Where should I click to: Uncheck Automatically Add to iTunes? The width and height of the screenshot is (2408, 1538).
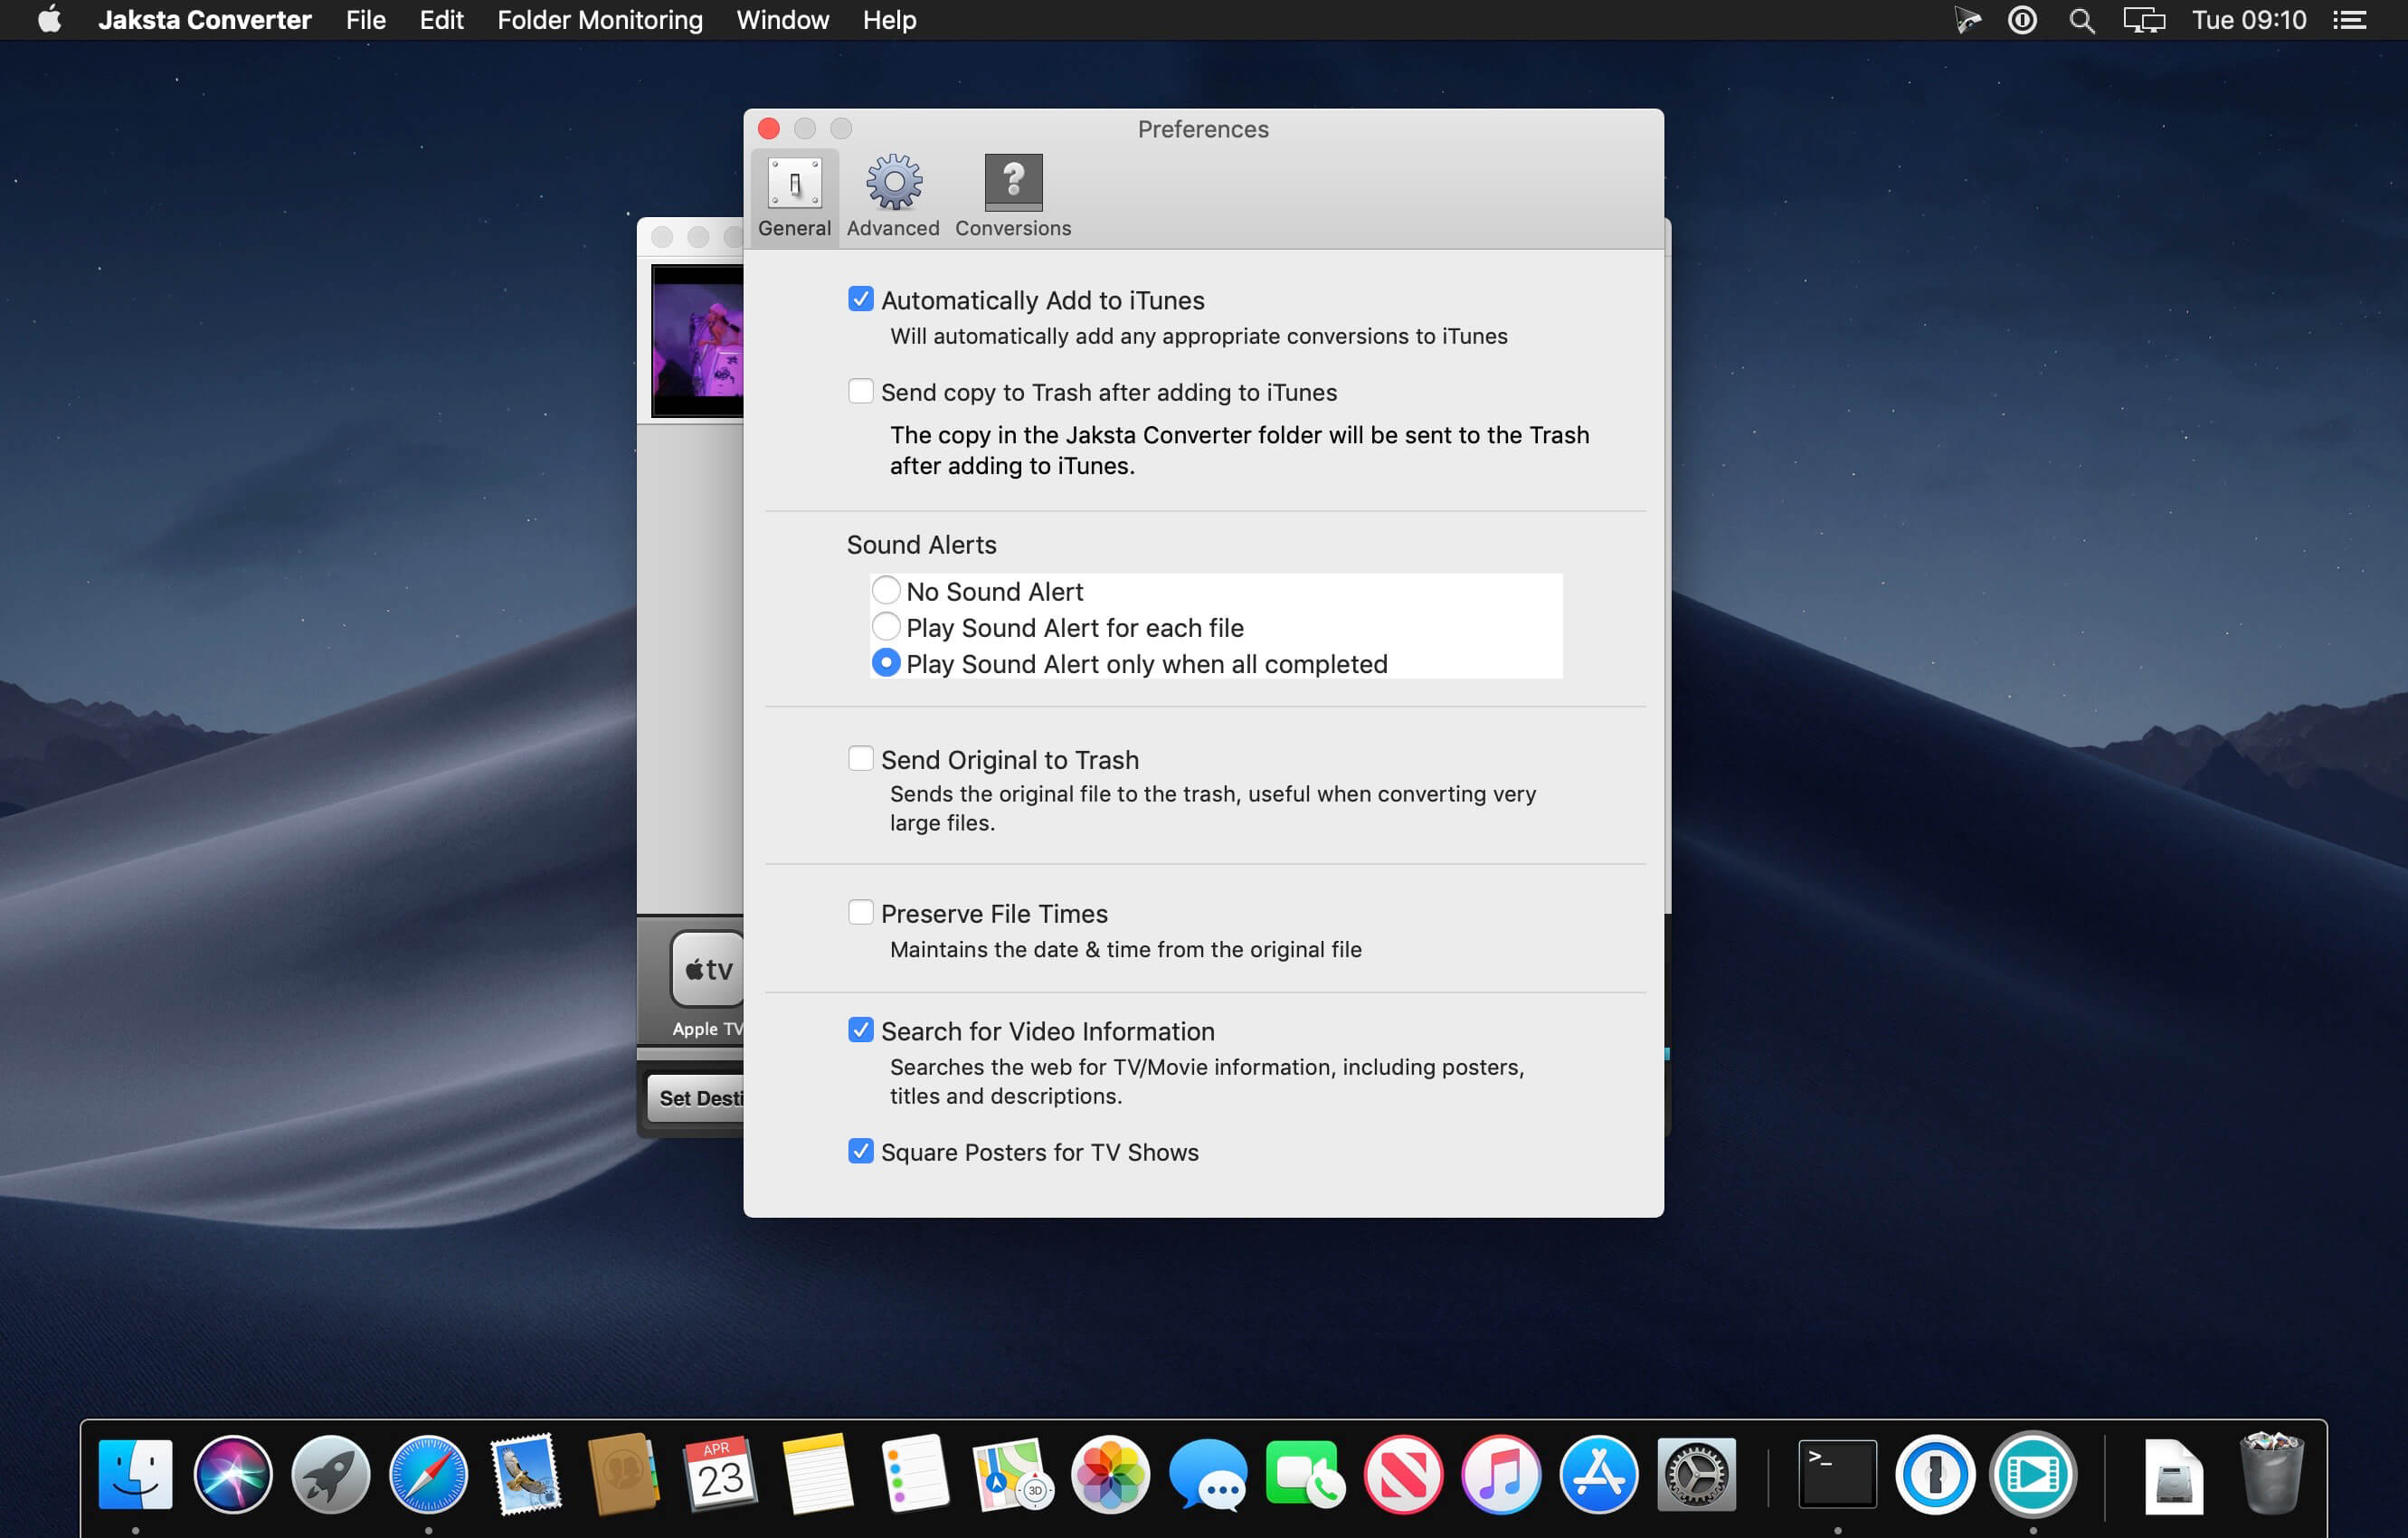[x=860, y=299]
